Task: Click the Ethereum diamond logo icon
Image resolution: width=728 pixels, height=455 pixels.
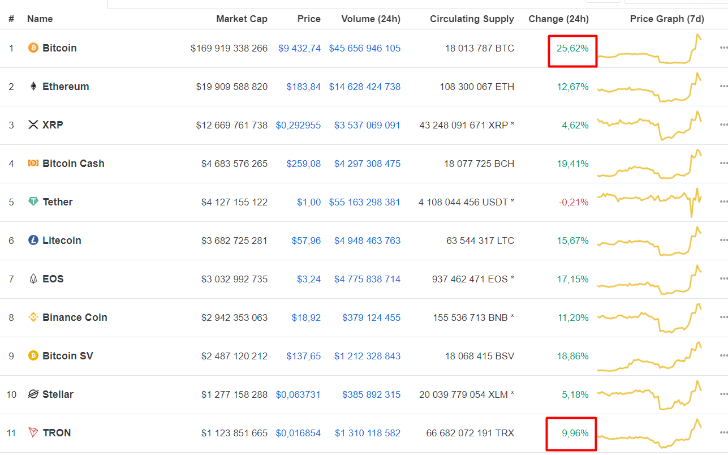Action: click(x=33, y=87)
